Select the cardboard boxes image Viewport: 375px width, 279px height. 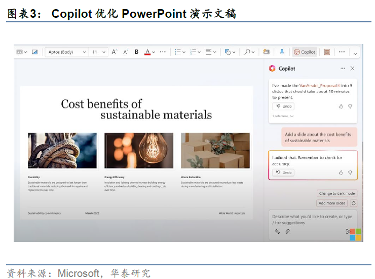(x=215, y=151)
